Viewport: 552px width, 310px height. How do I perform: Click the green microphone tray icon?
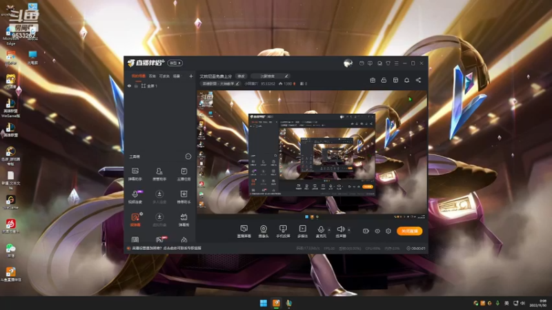pos(497,303)
